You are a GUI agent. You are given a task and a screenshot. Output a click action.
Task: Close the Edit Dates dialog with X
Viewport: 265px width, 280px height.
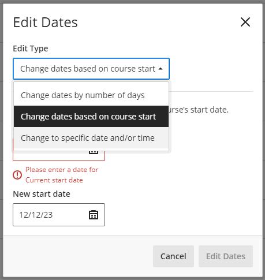[x=245, y=22]
